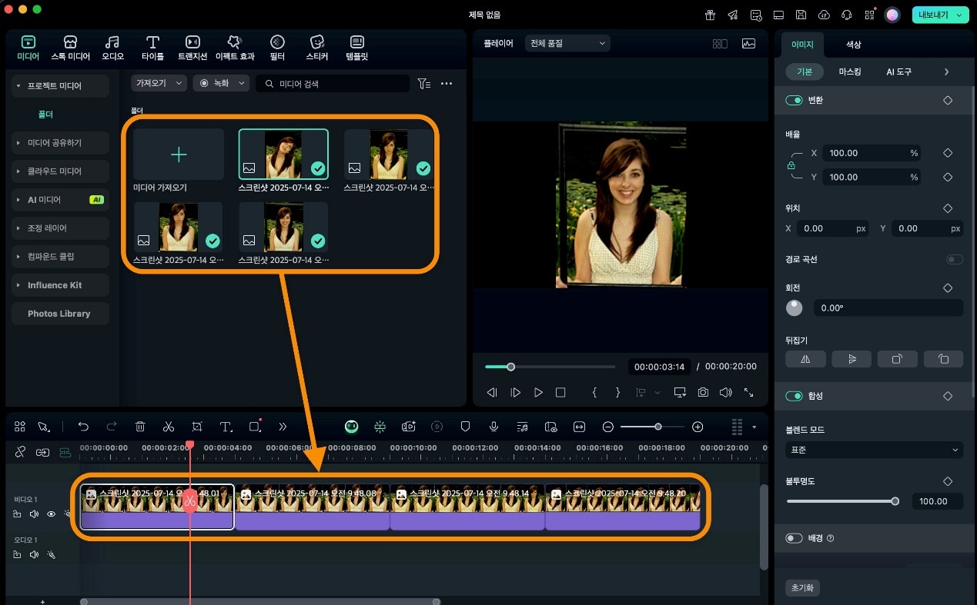Select the crop tool in timeline toolbar
Viewport: 977px width, 605px height.
click(x=197, y=427)
